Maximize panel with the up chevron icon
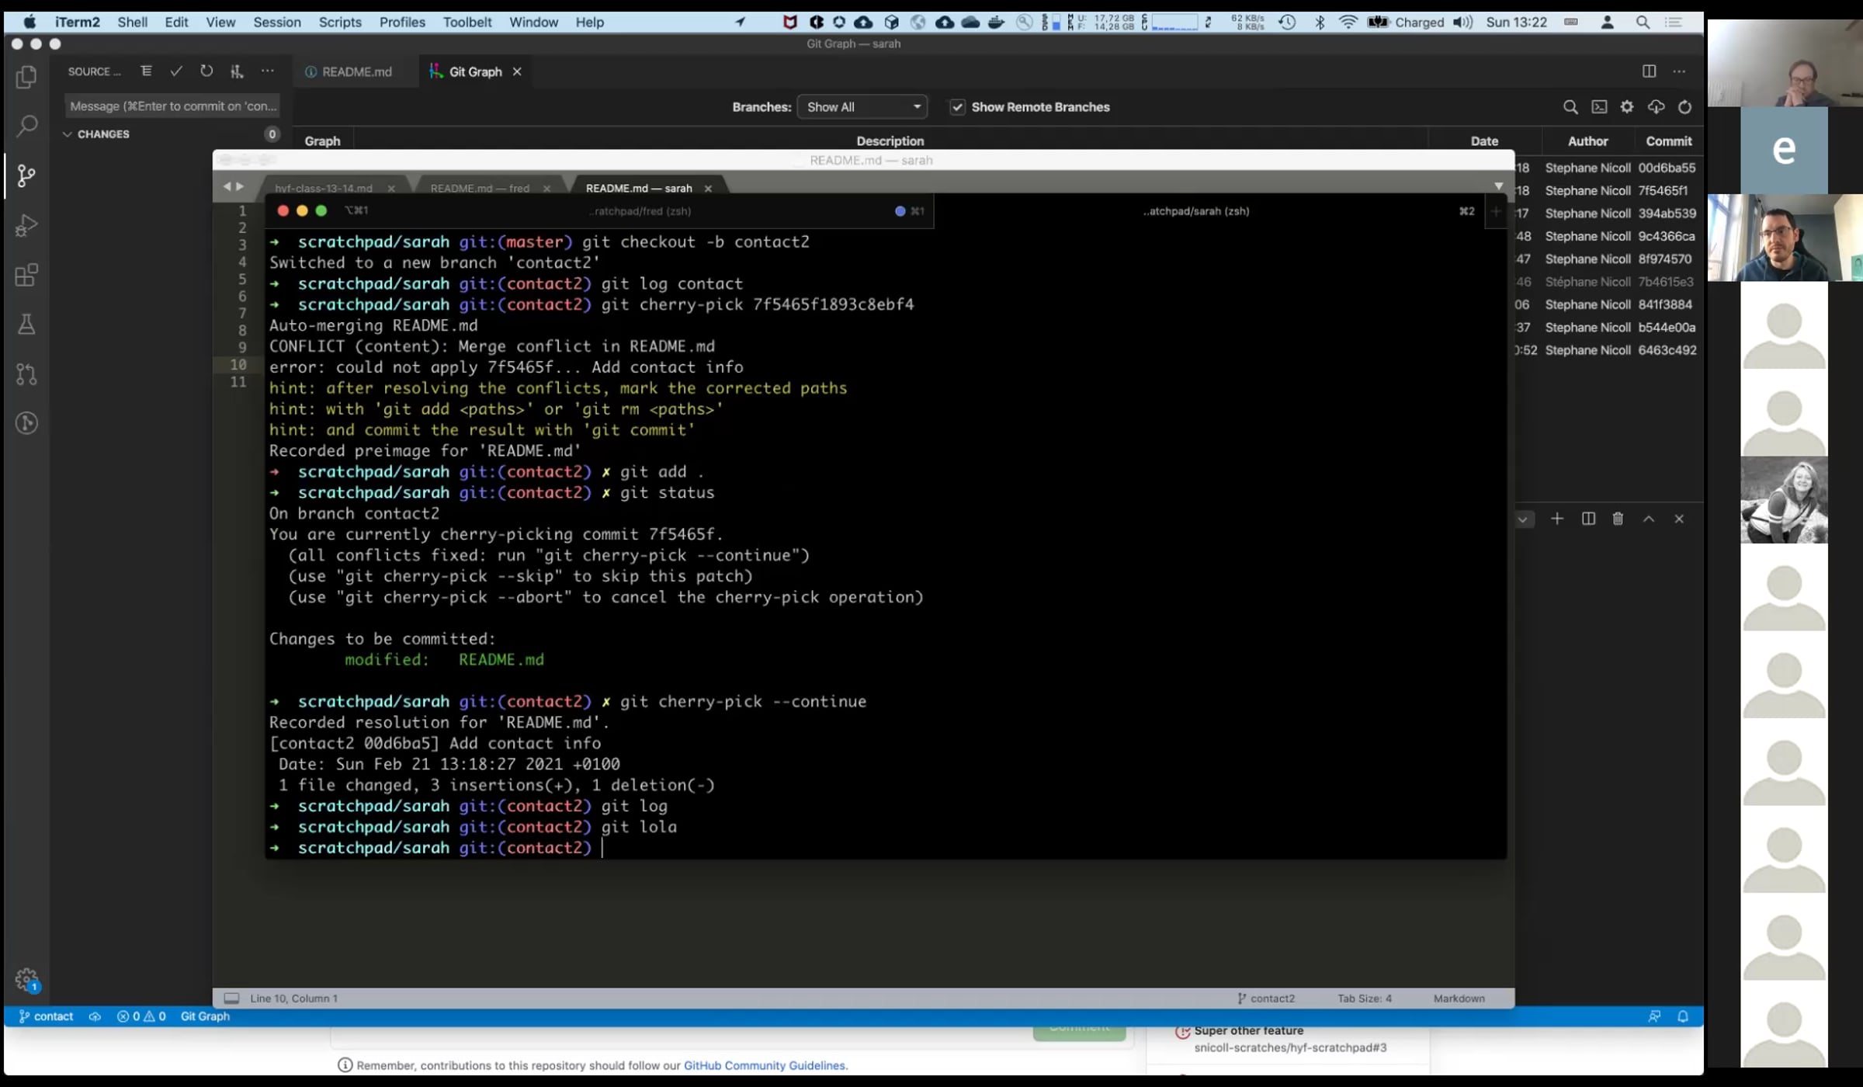The height and width of the screenshot is (1087, 1863). click(x=1649, y=519)
